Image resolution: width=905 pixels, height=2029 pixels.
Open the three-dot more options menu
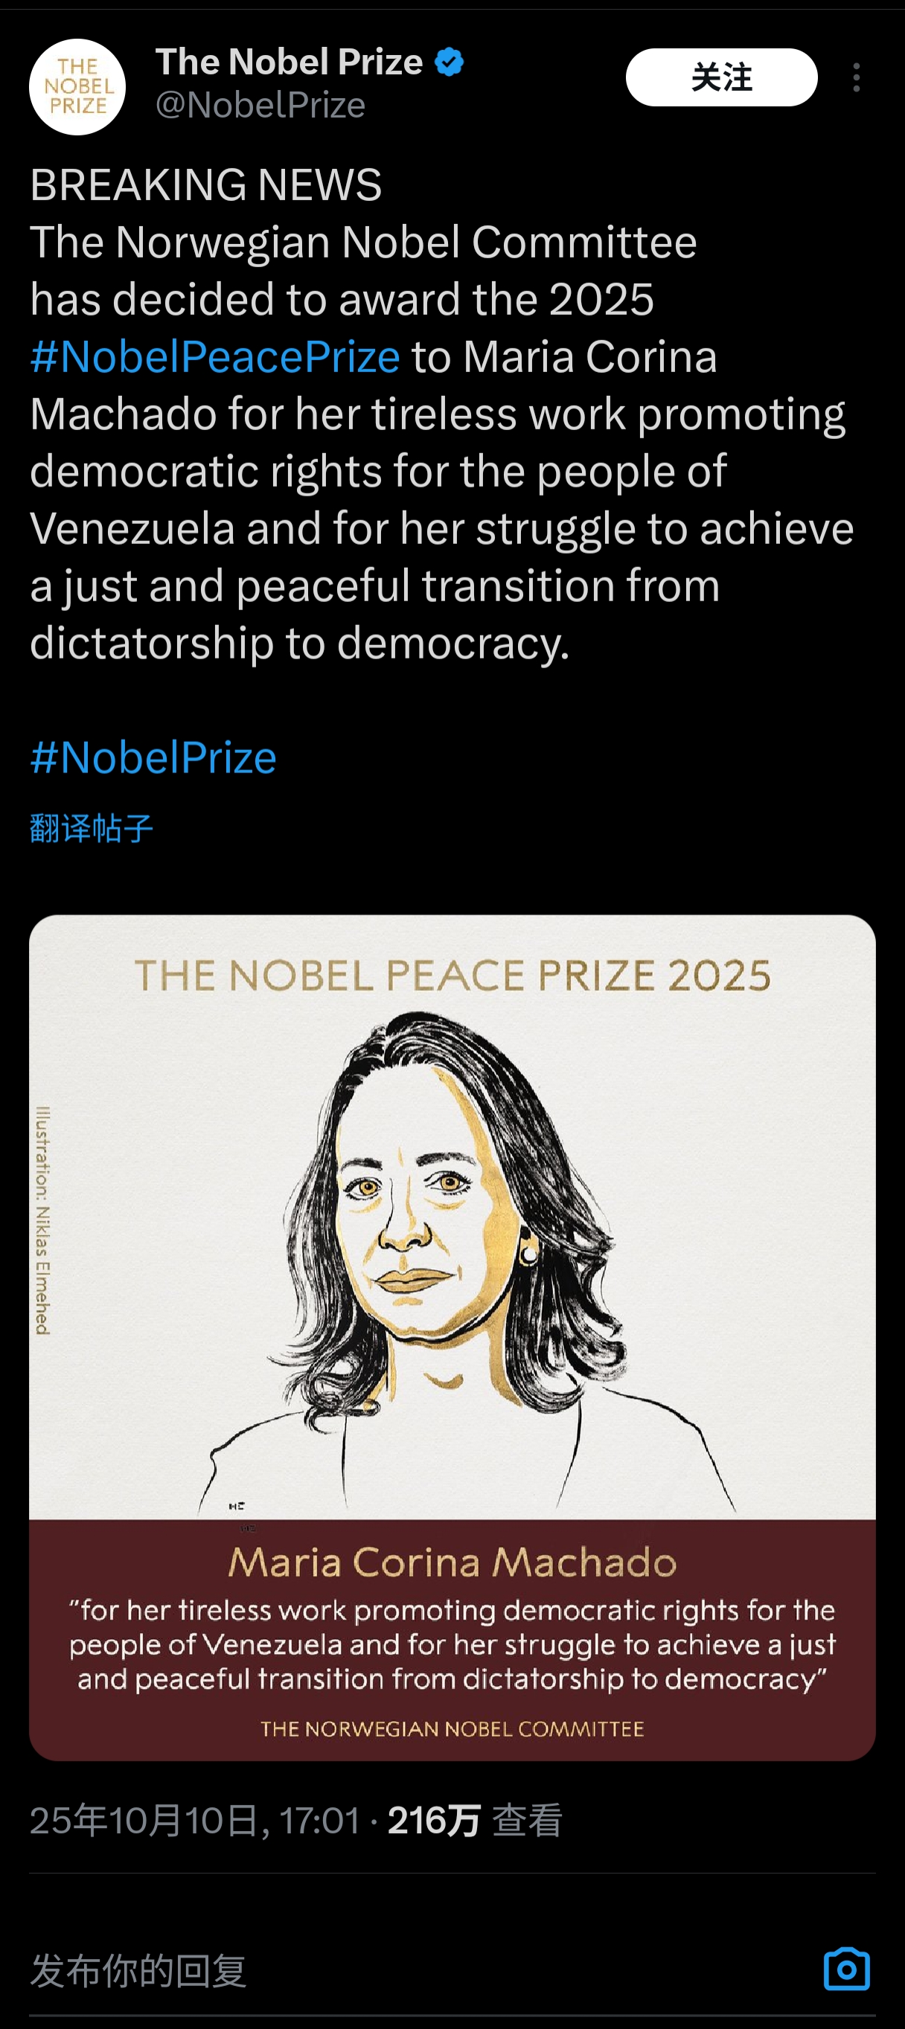(x=856, y=77)
